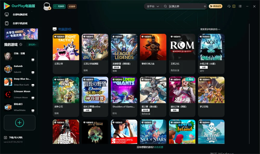Screen dimensions: 260x154
Task: Open the list menu icon in title bar
Action: click(x=240, y=6)
